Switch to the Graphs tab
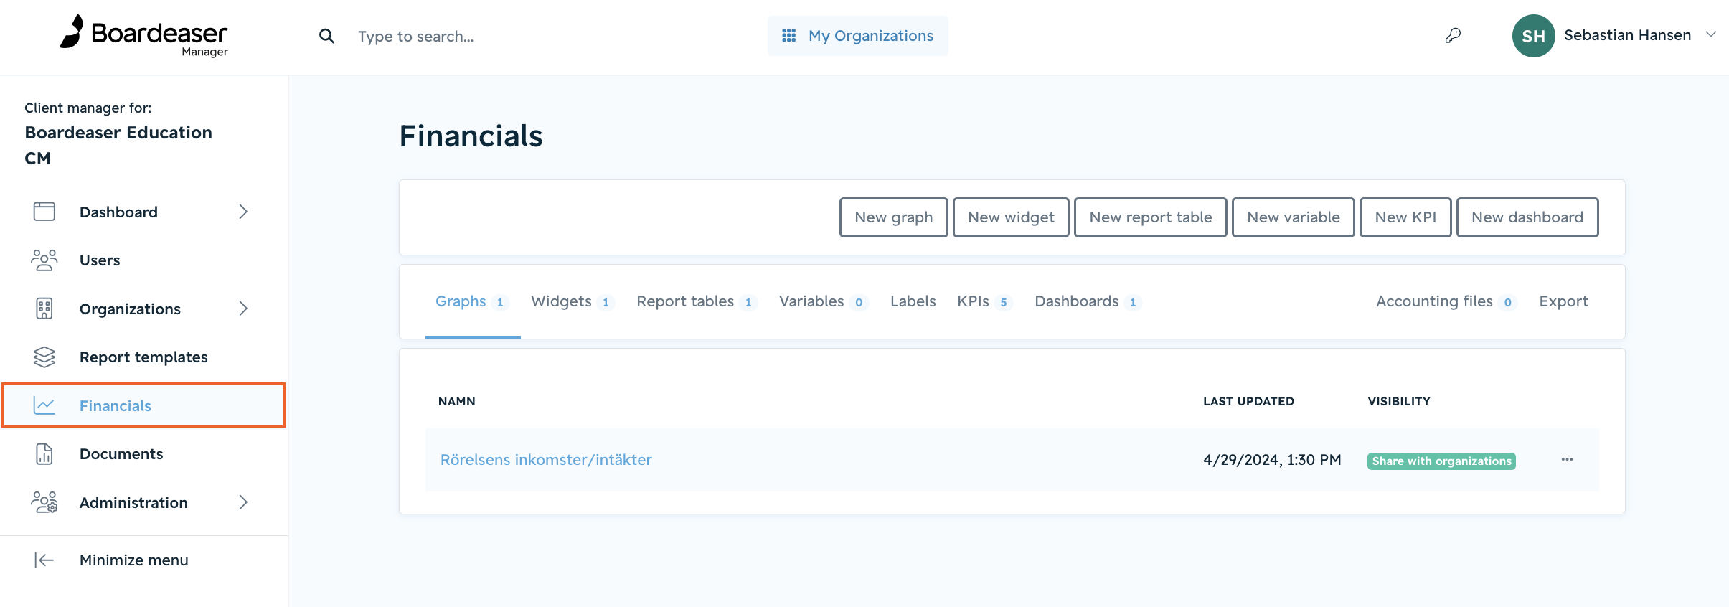The height and width of the screenshot is (607, 1729). 472,301
